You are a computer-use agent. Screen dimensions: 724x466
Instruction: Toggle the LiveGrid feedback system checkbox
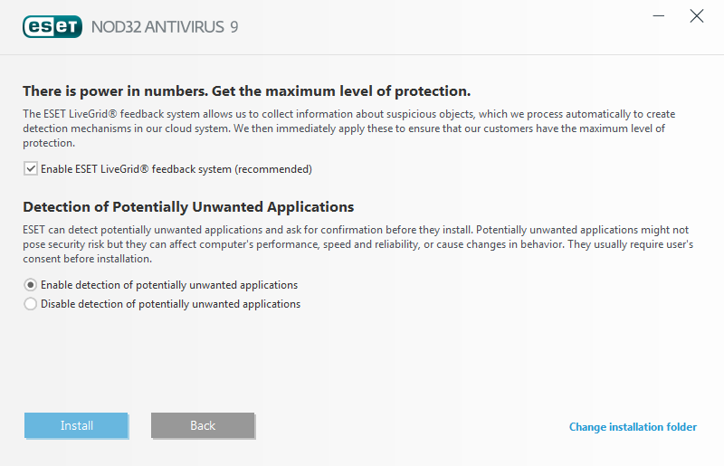pos(31,169)
